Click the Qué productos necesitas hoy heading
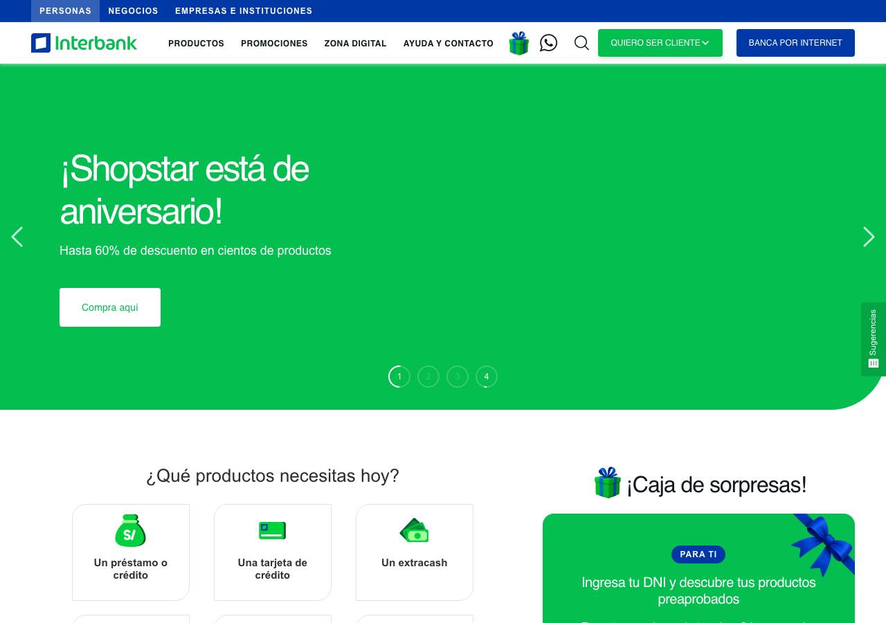886x623 pixels. [273, 476]
